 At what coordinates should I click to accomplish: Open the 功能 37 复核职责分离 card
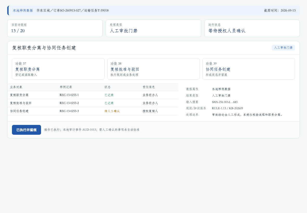[58, 69]
